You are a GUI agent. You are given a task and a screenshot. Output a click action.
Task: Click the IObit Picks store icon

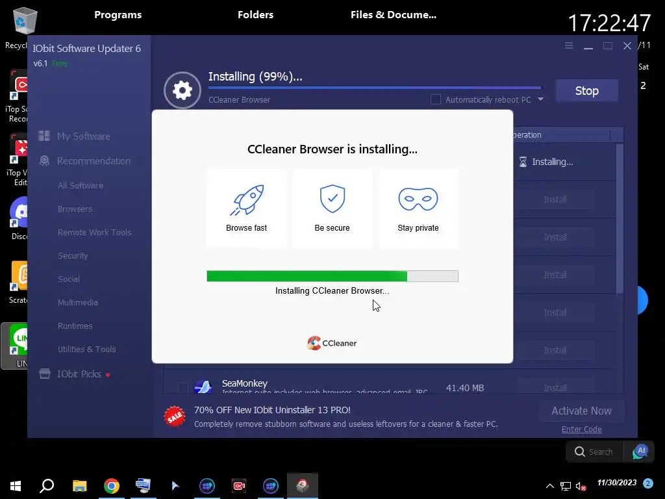45,374
